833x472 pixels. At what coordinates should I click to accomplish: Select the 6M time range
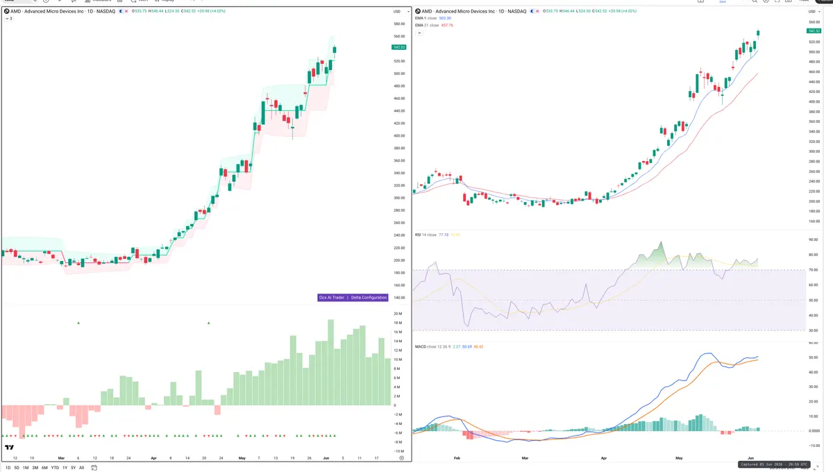44,468
